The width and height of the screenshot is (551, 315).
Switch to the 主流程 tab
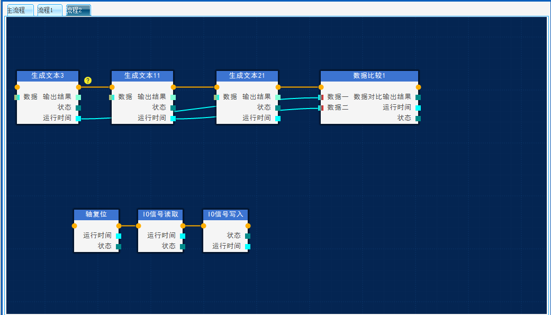(x=20, y=10)
